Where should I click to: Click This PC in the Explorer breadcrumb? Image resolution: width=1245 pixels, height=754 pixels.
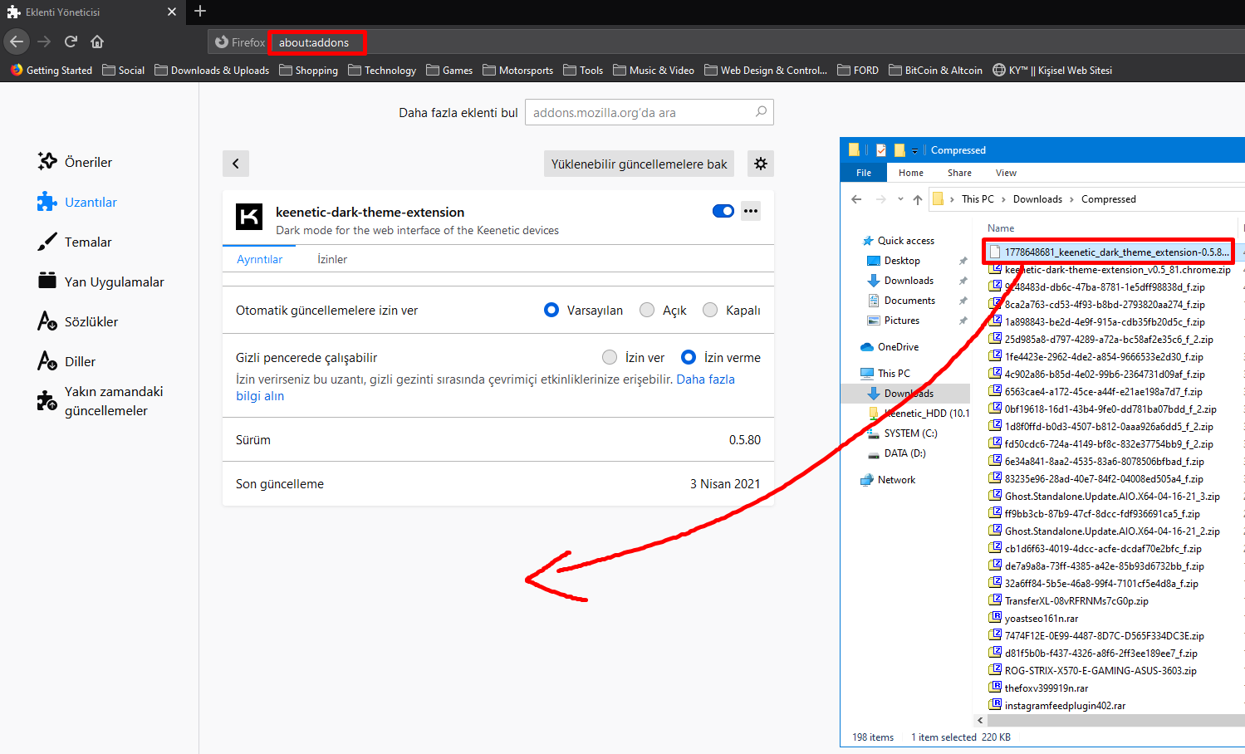pos(978,199)
